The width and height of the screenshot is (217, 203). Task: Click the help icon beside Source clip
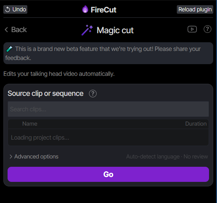click(x=93, y=94)
